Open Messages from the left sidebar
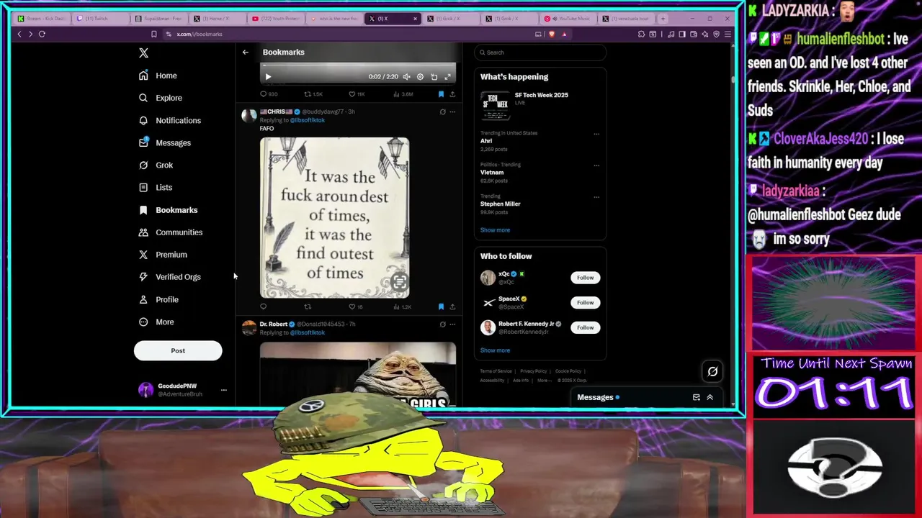The height and width of the screenshot is (518, 922). click(164, 142)
